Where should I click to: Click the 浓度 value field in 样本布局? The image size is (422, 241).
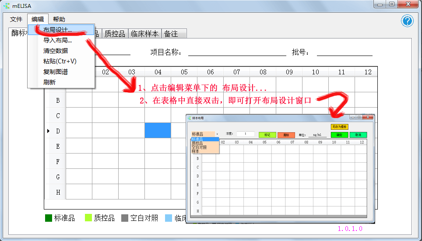click(246, 134)
